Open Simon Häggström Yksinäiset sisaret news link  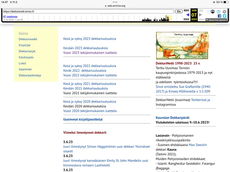[107, 149]
